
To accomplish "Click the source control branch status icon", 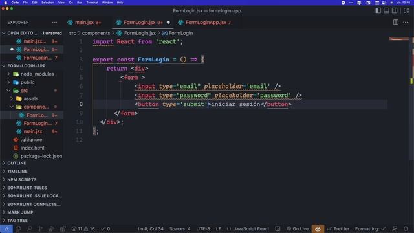I will tap(40, 228).
